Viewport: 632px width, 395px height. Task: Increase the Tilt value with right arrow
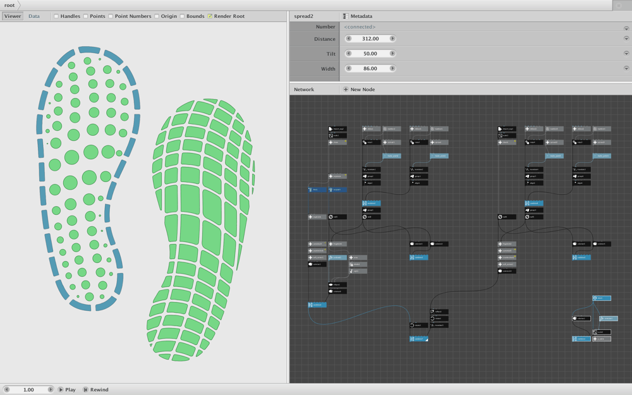(x=392, y=53)
